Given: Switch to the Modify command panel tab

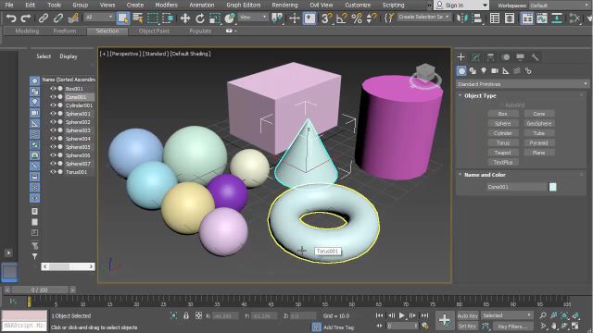Looking at the screenshot, I should point(475,57).
